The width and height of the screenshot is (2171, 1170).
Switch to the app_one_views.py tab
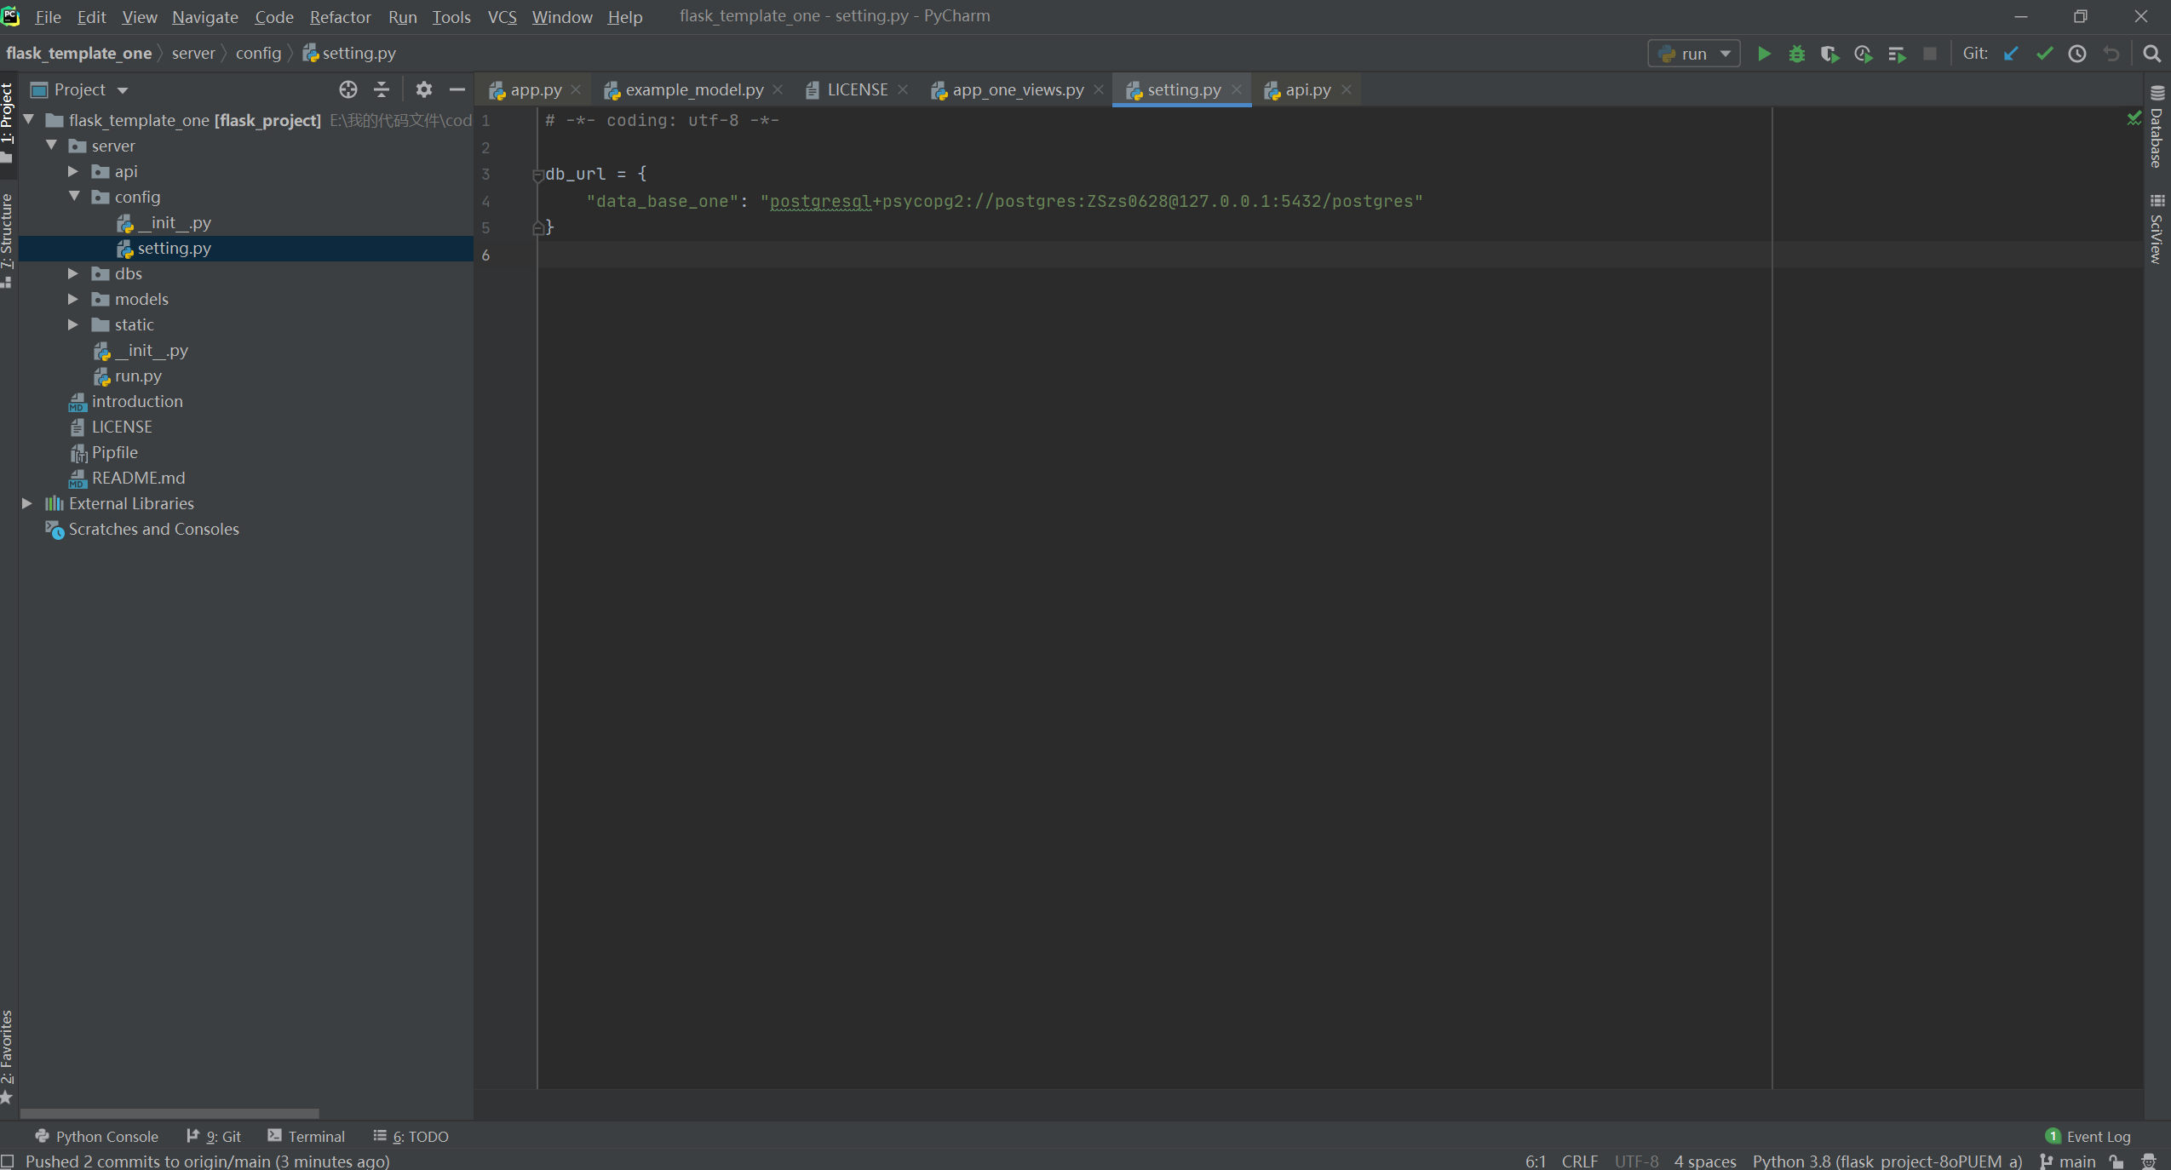coord(1017,89)
